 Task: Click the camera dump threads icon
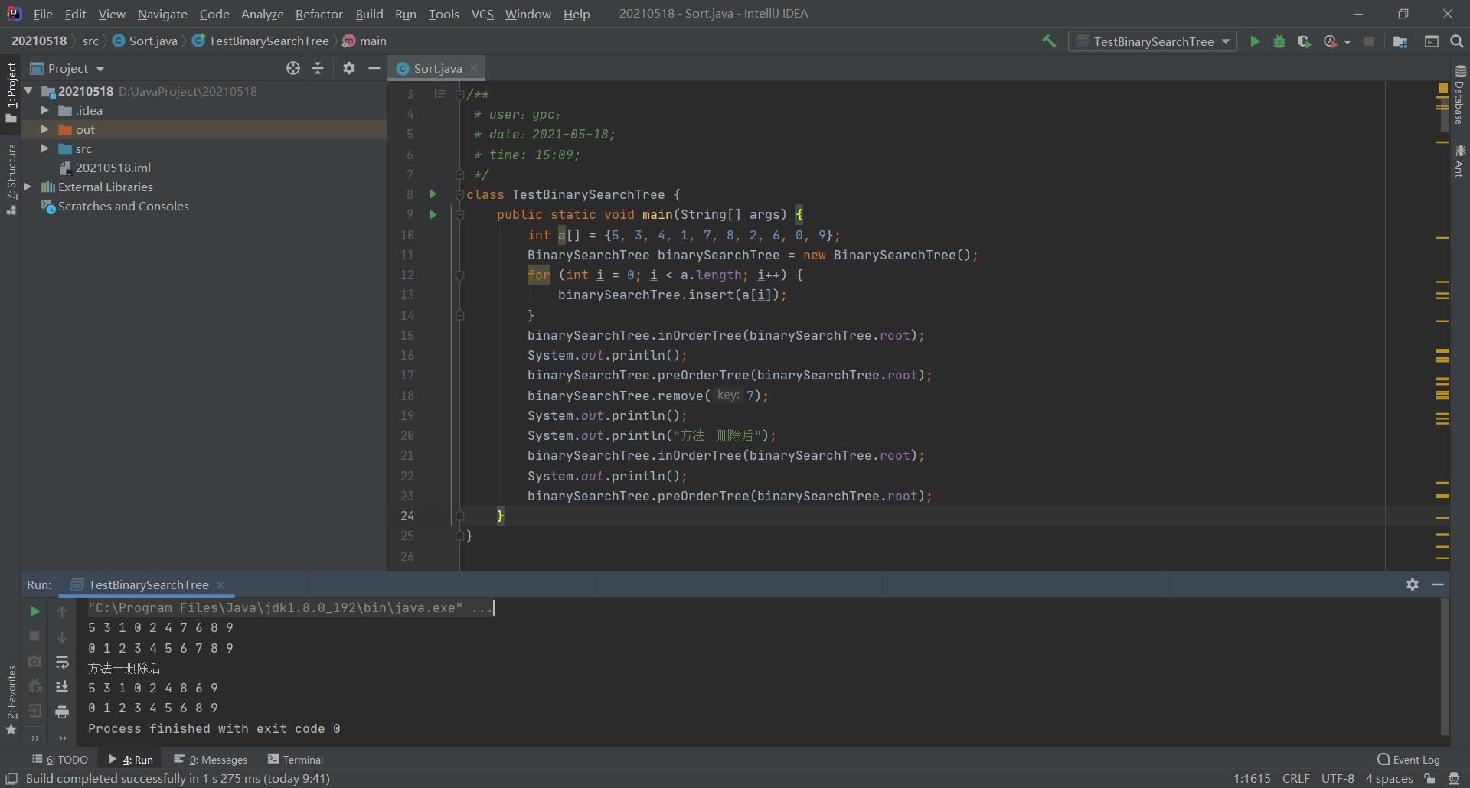tap(34, 661)
